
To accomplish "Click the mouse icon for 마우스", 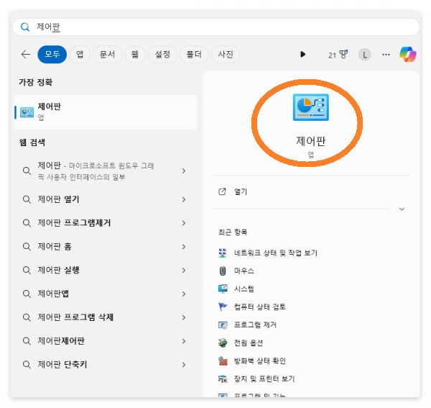I will 223,271.
